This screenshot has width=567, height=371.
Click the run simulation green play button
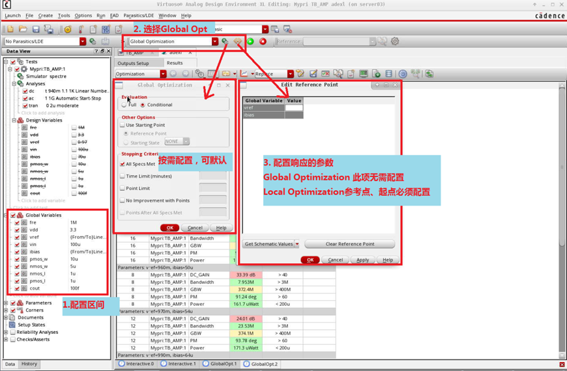250,41
